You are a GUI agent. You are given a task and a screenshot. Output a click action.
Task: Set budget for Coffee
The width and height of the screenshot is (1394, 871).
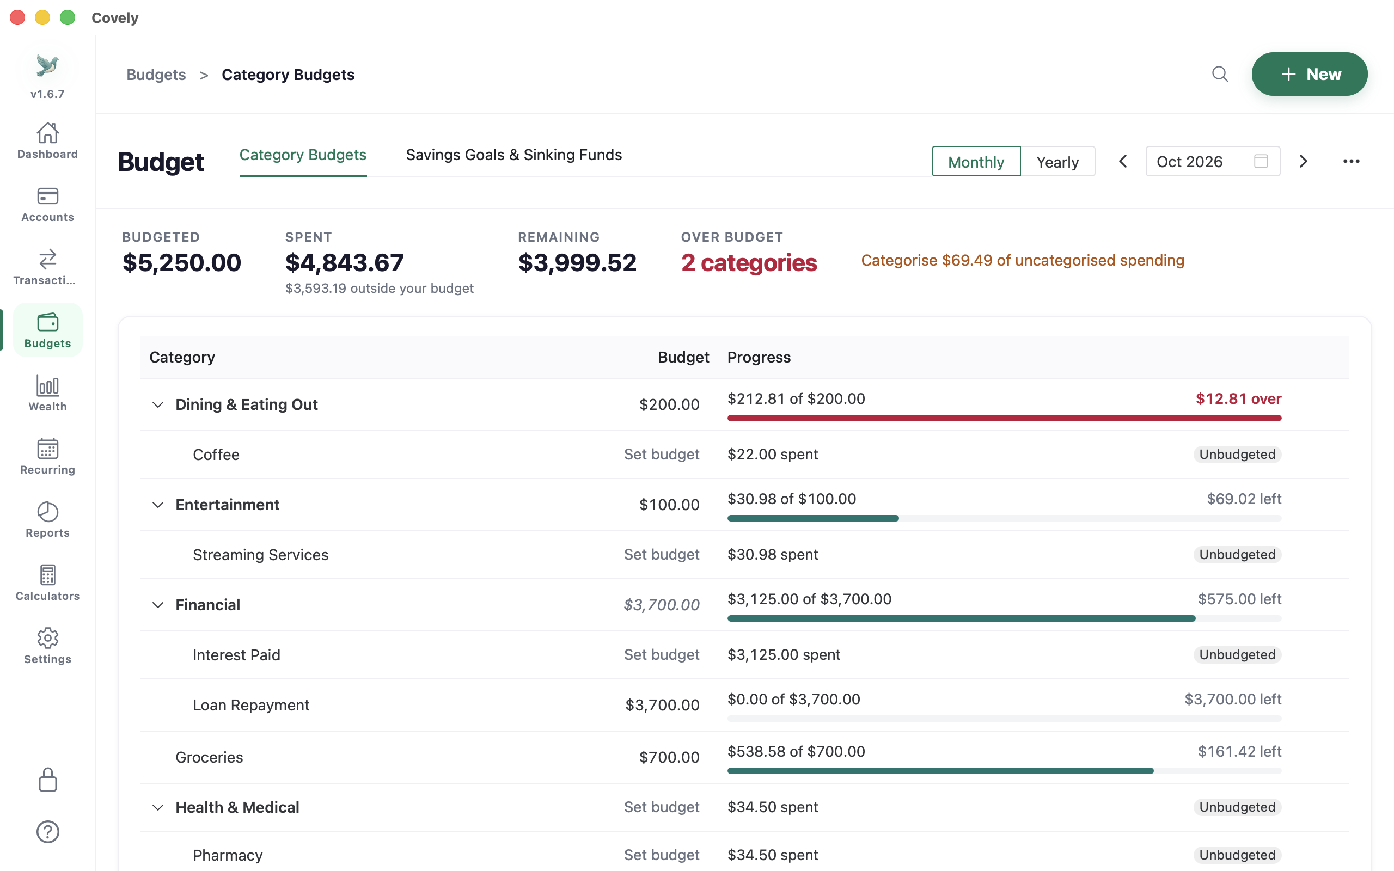pyautogui.click(x=661, y=455)
